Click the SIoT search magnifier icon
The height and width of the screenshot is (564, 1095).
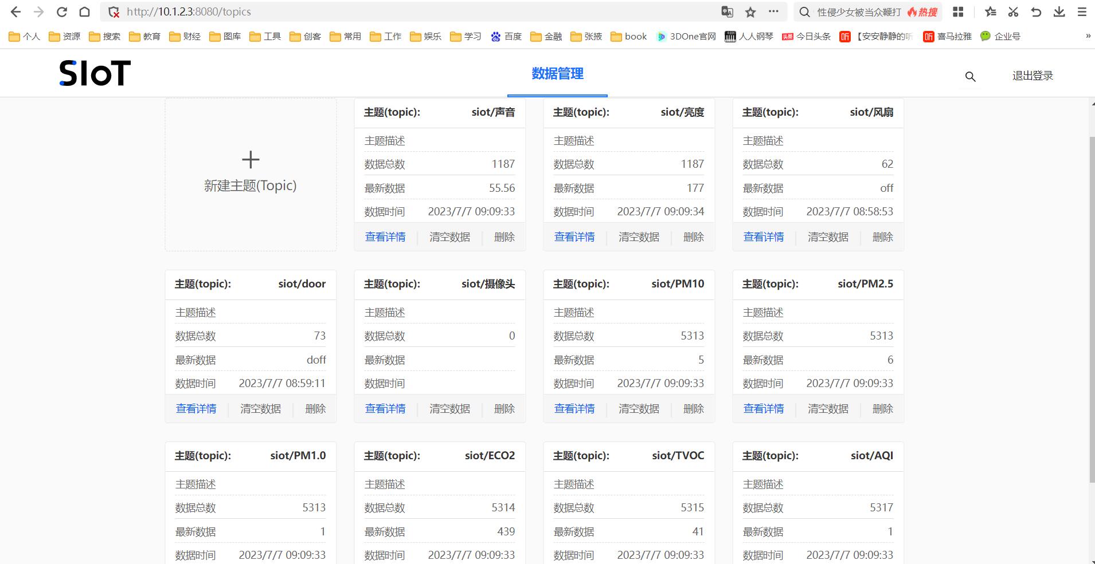[970, 76]
